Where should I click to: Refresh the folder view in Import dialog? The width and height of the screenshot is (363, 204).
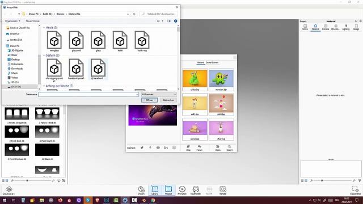coord(134,14)
